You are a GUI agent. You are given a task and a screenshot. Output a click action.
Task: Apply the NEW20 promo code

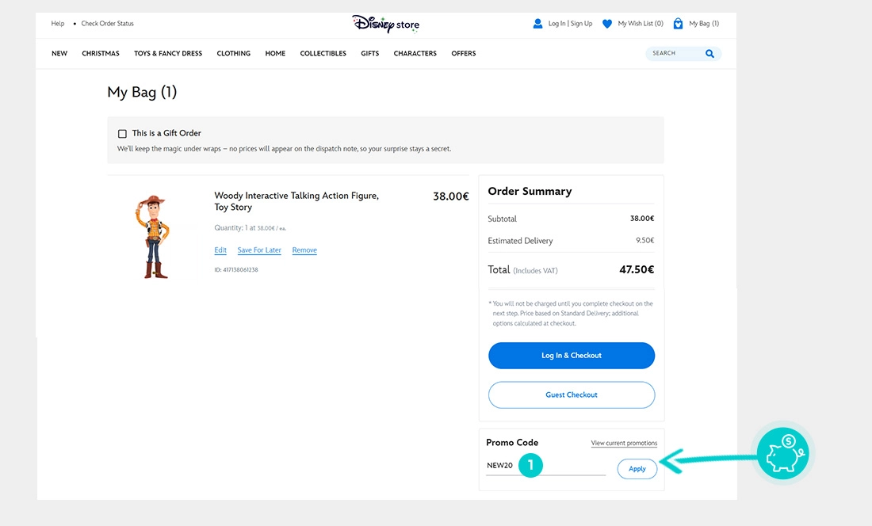coord(637,469)
